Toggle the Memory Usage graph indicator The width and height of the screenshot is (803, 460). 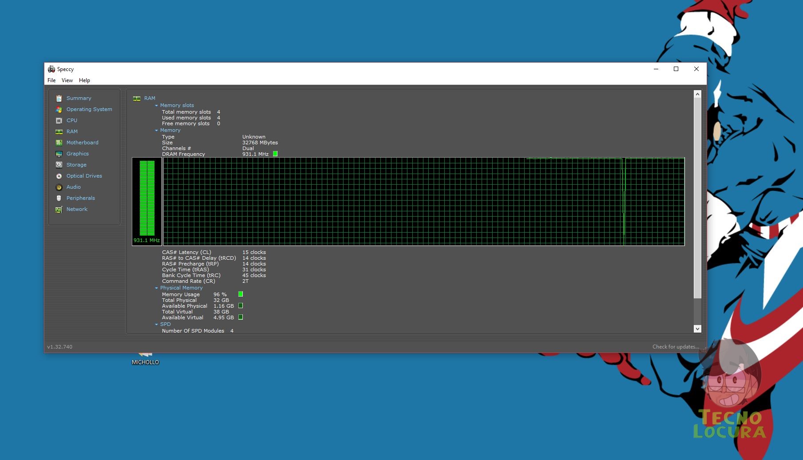[241, 294]
